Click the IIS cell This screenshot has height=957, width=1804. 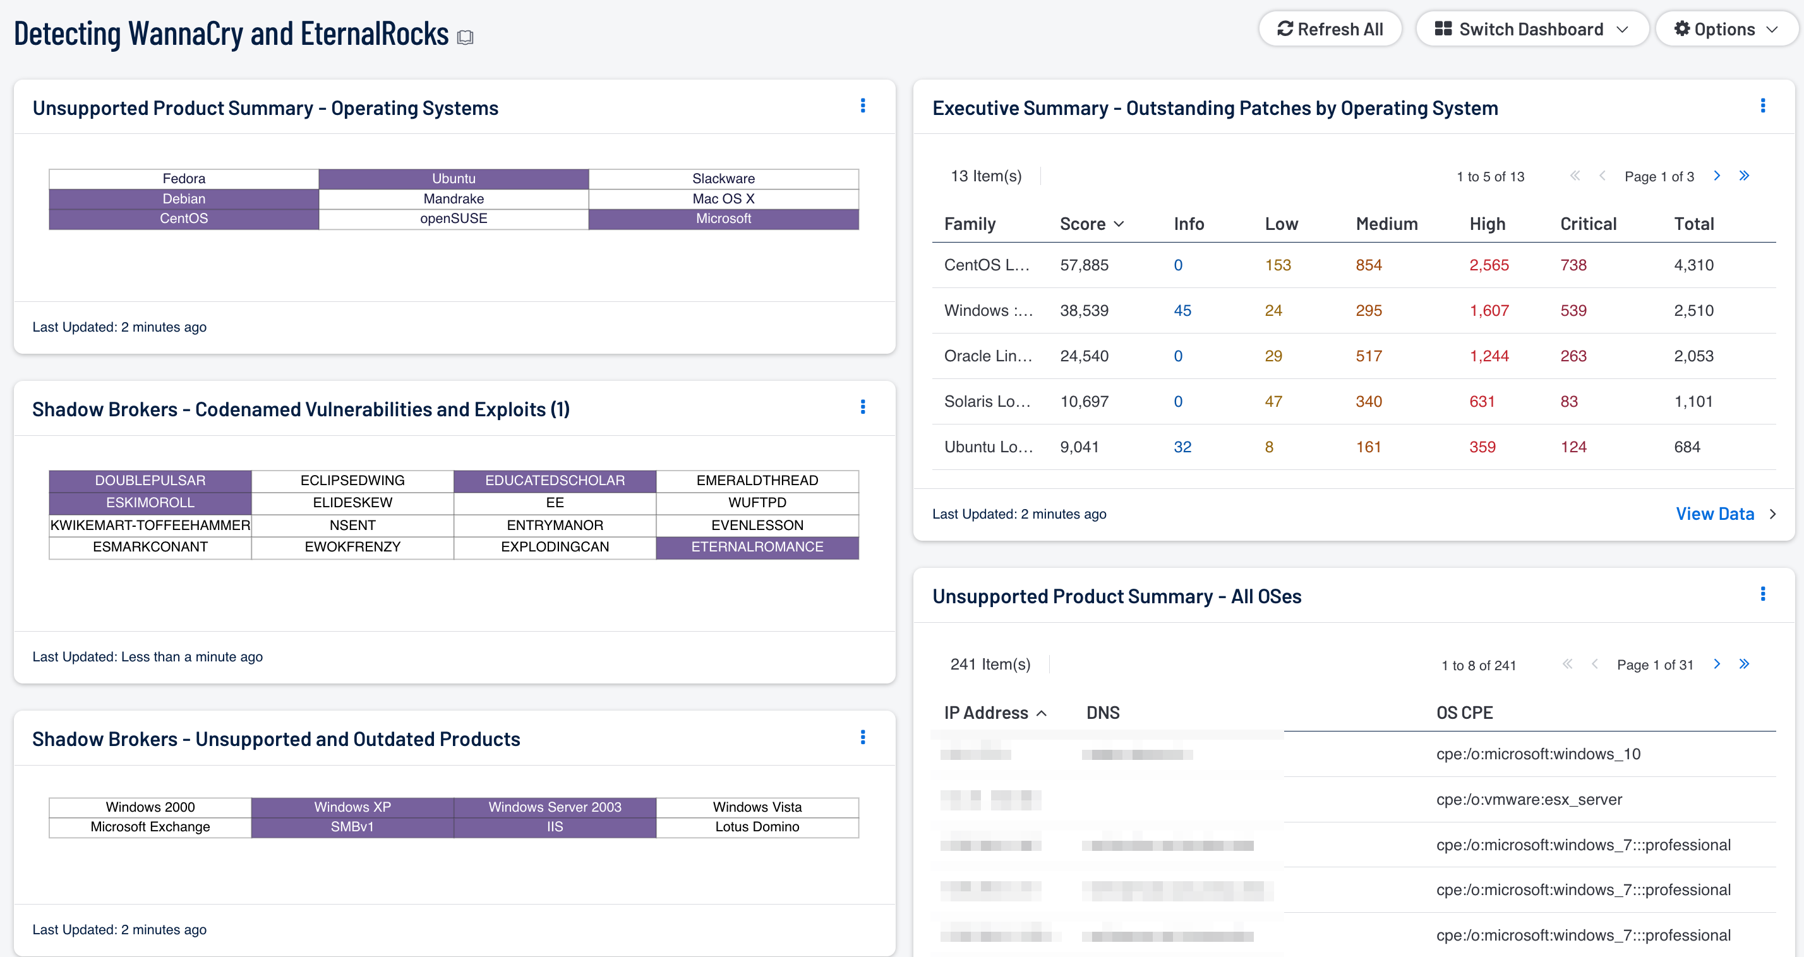pos(555,828)
